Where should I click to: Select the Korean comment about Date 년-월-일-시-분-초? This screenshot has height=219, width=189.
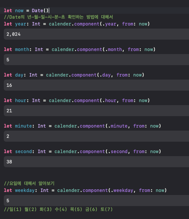[x=58, y=17]
